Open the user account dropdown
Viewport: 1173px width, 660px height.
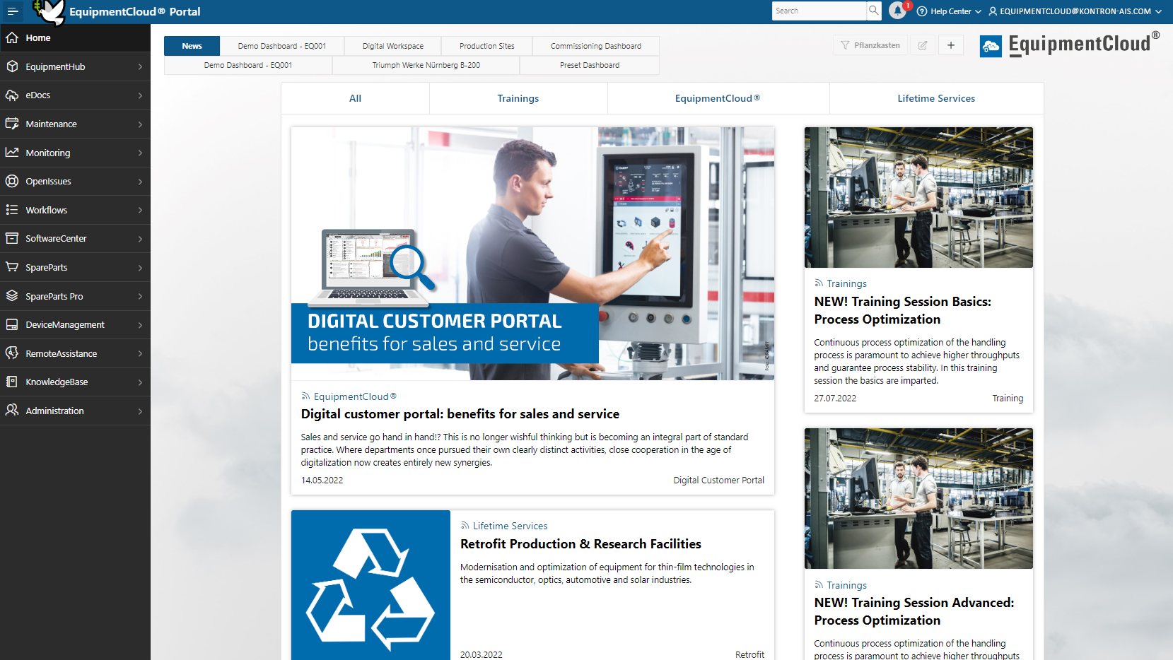point(1075,11)
